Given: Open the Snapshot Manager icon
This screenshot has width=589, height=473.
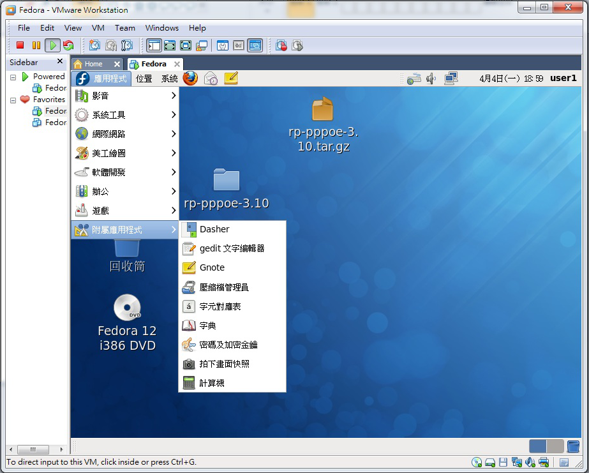Looking at the screenshot, I should click(x=127, y=45).
